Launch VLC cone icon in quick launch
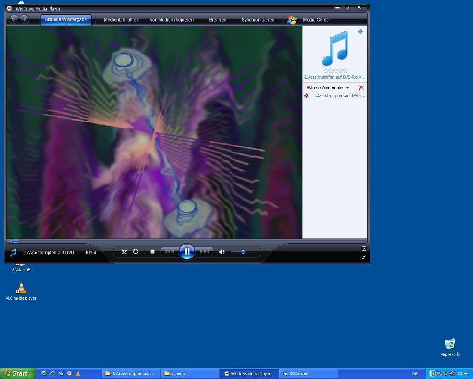Image resolution: width=473 pixels, height=379 pixels. pos(78,373)
